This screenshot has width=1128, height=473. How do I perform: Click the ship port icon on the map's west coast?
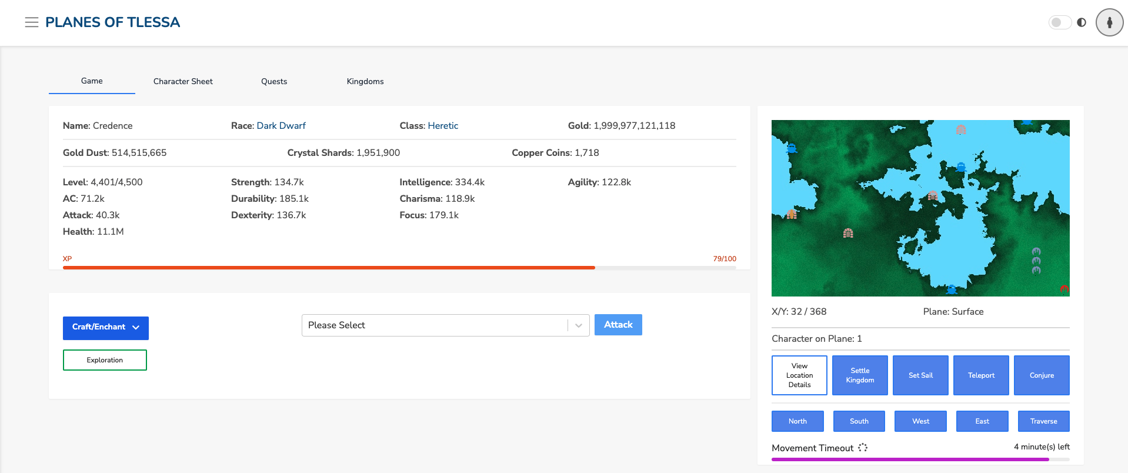(x=792, y=148)
